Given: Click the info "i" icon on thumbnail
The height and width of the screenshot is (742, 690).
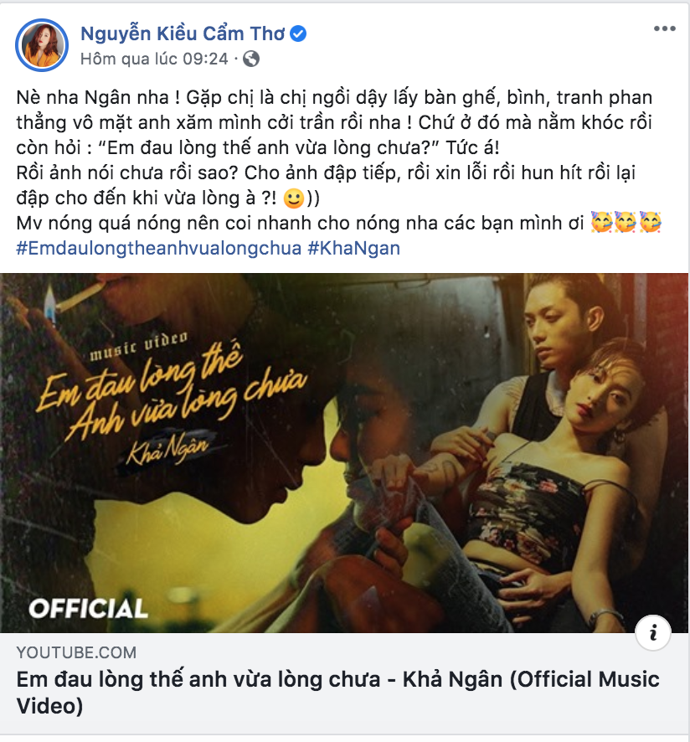Looking at the screenshot, I should [x=653, y=632].
